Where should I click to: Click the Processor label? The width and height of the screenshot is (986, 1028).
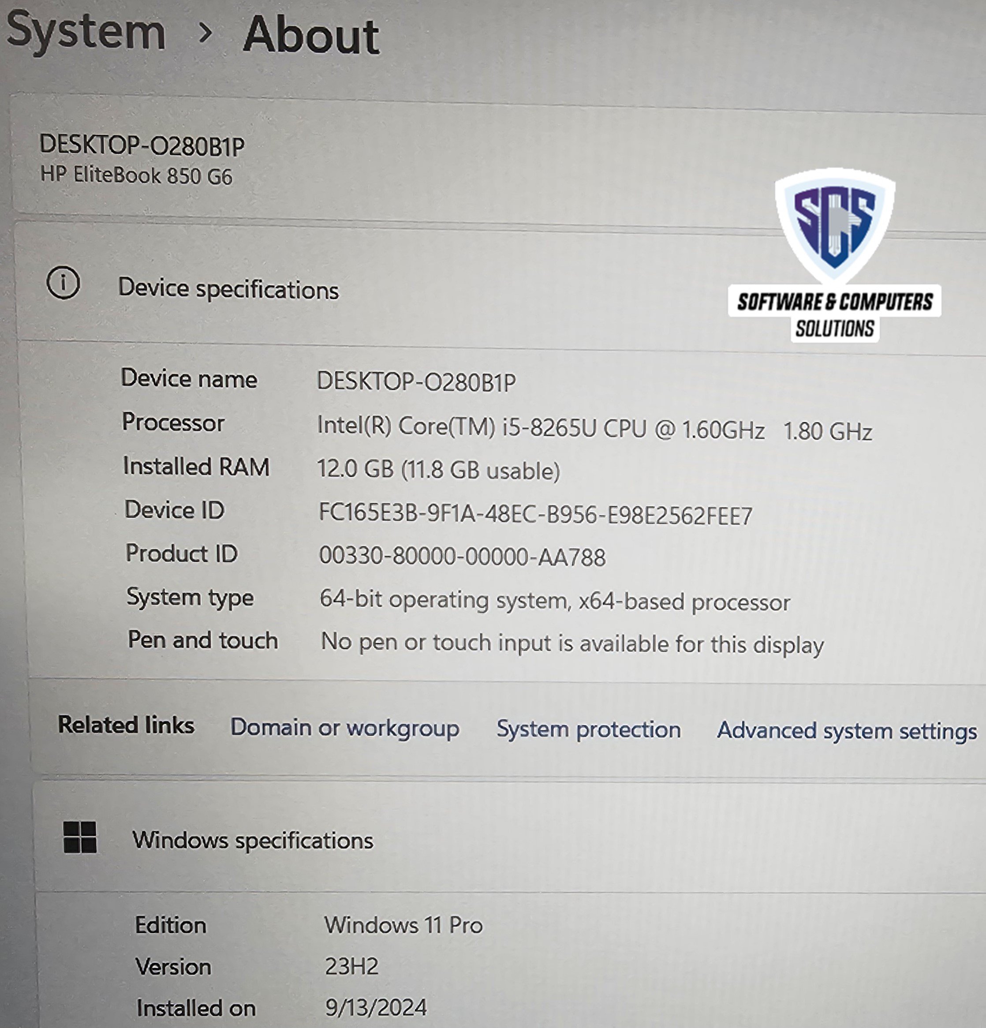pos(173,422)
